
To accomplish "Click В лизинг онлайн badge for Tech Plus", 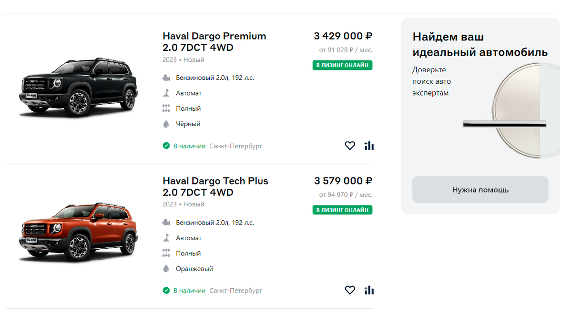I will click(x=342, y=210).
